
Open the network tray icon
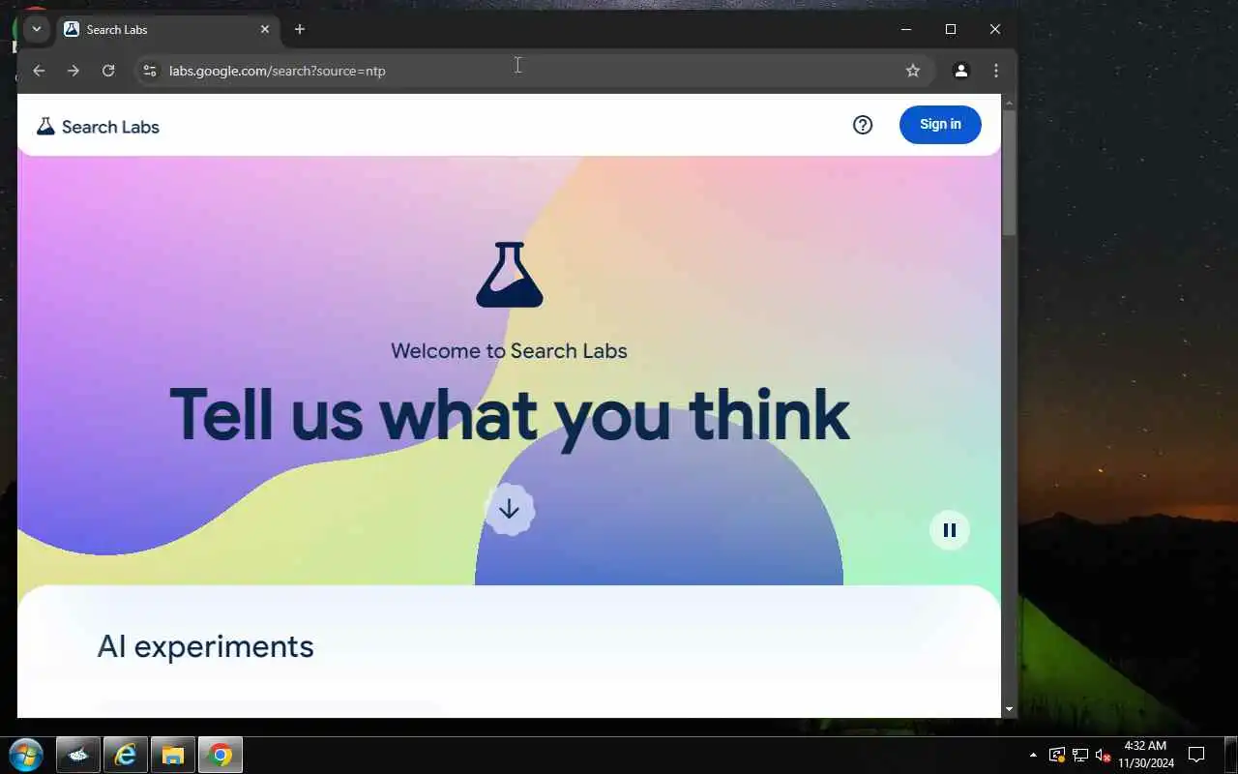click(1080, 755)
